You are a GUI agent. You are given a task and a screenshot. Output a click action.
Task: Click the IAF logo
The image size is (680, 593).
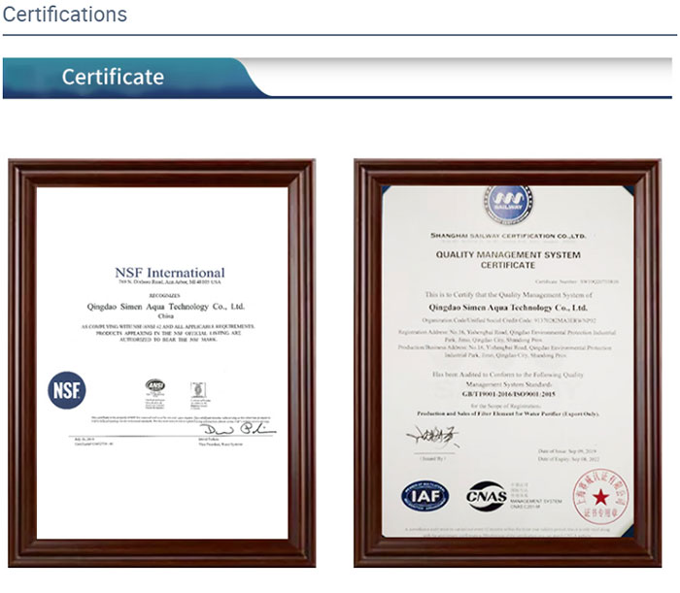coord(425,496)
